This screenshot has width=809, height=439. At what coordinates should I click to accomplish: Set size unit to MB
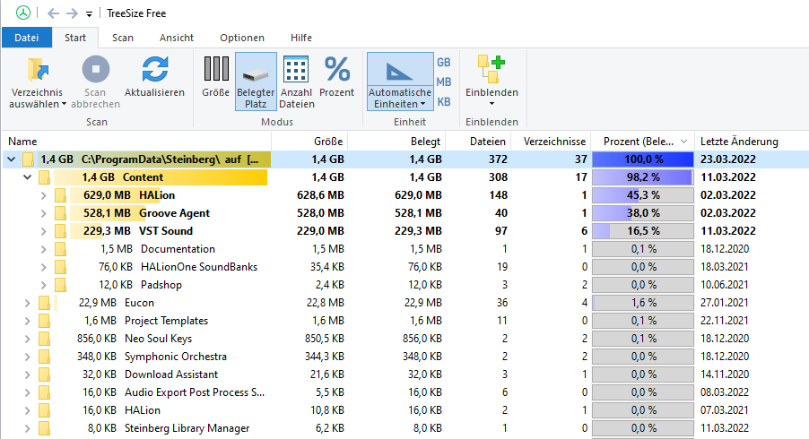coord(443,82)
